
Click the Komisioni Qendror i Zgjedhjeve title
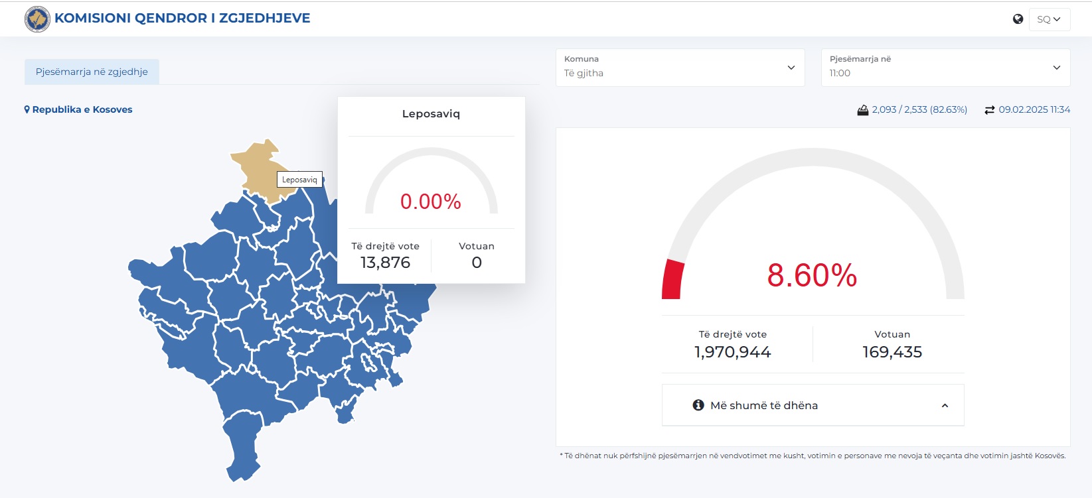tap(183, 19)
